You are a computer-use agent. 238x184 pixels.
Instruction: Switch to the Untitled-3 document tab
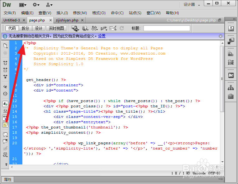[12, 20]
